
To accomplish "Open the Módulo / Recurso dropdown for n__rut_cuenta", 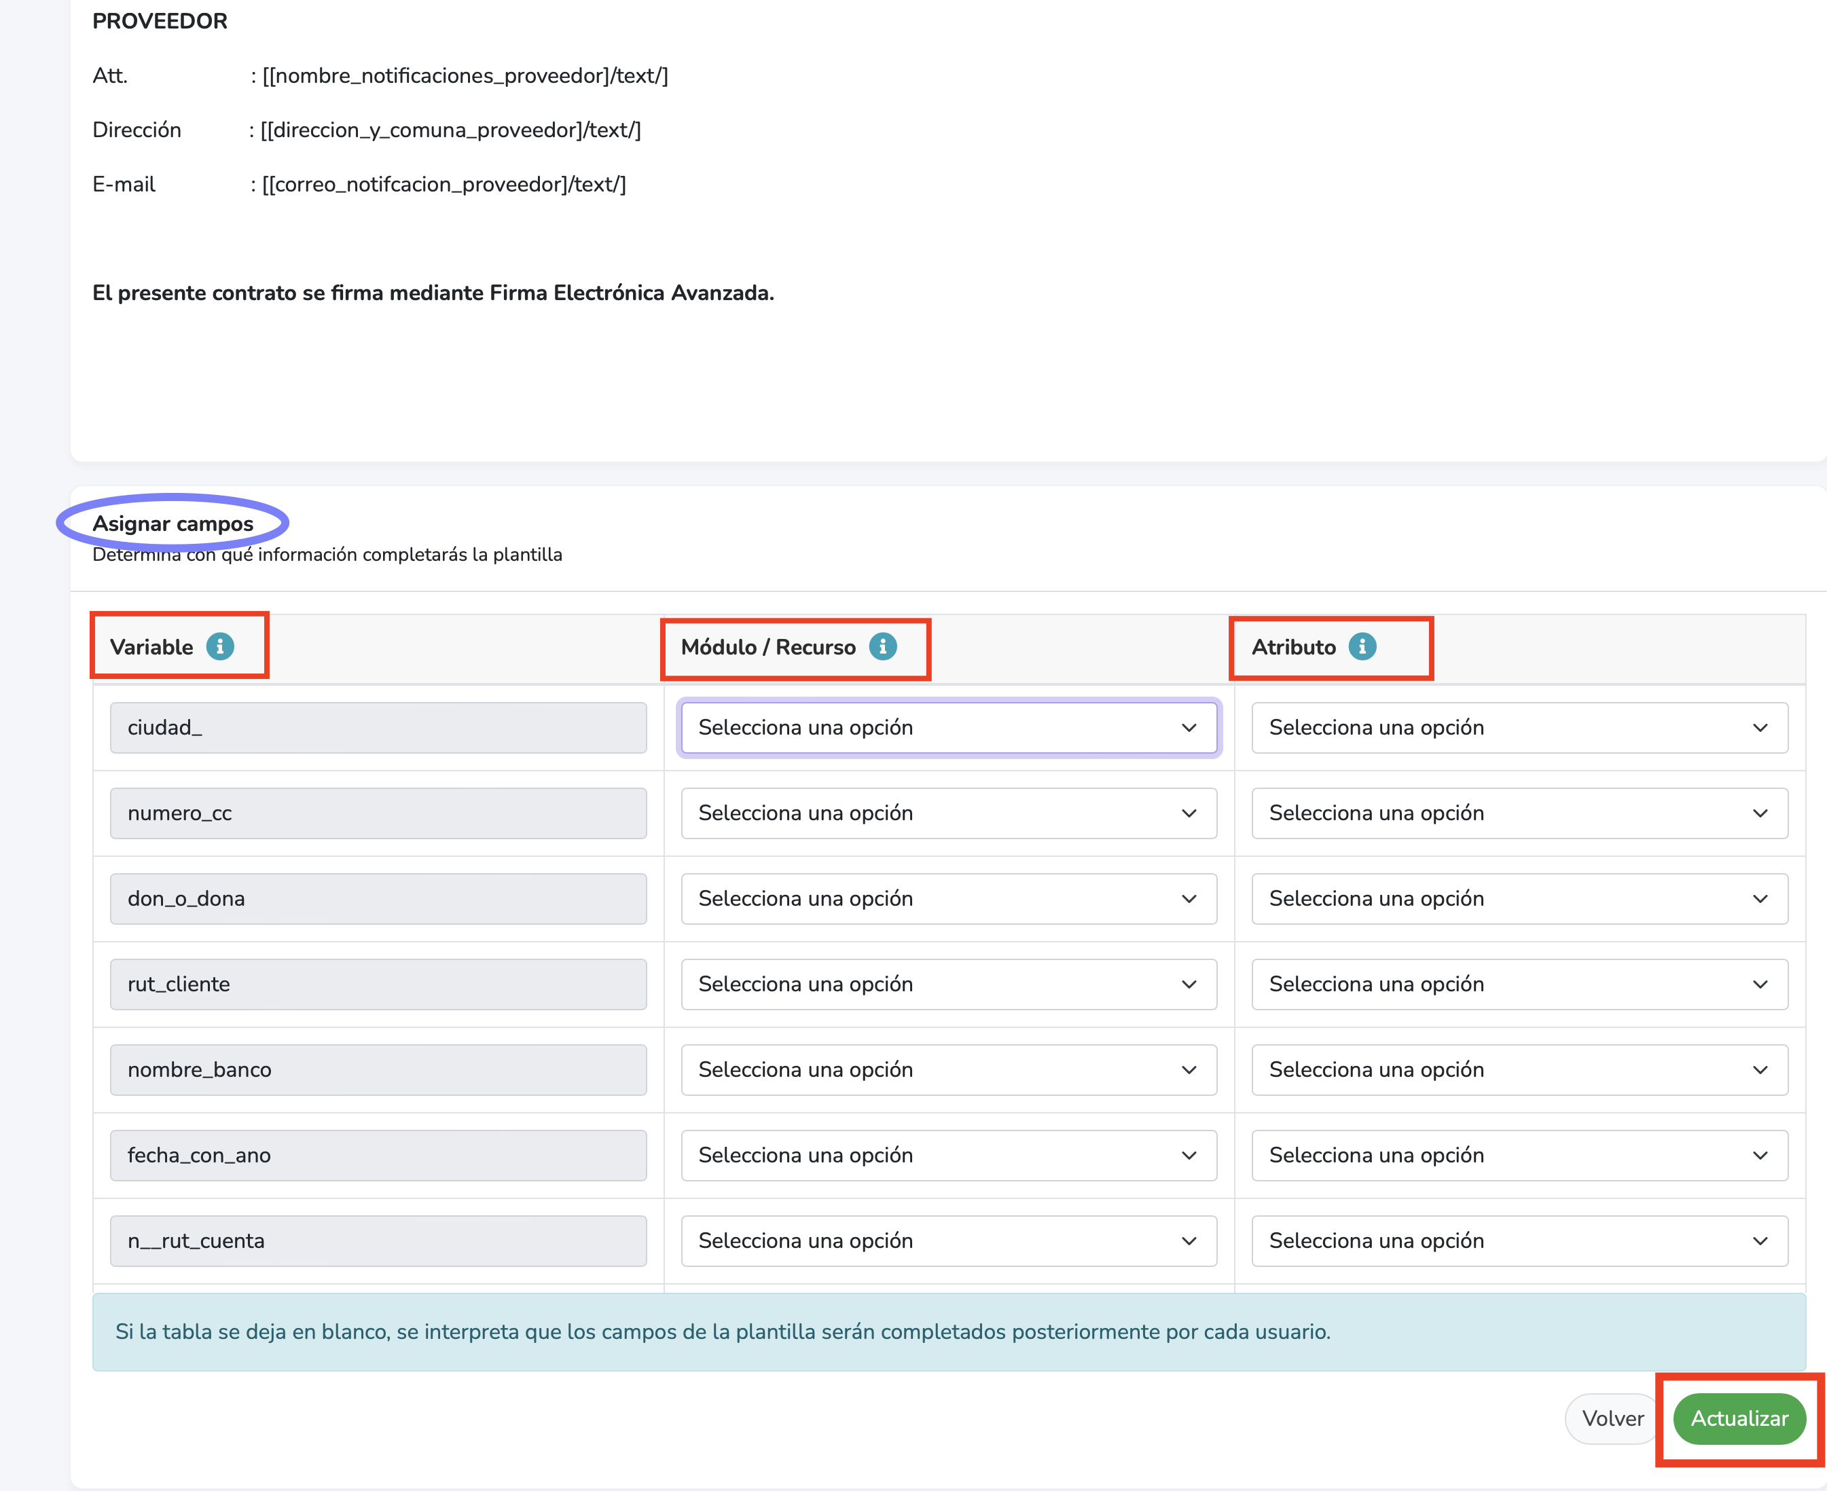I will point(949,1241).
